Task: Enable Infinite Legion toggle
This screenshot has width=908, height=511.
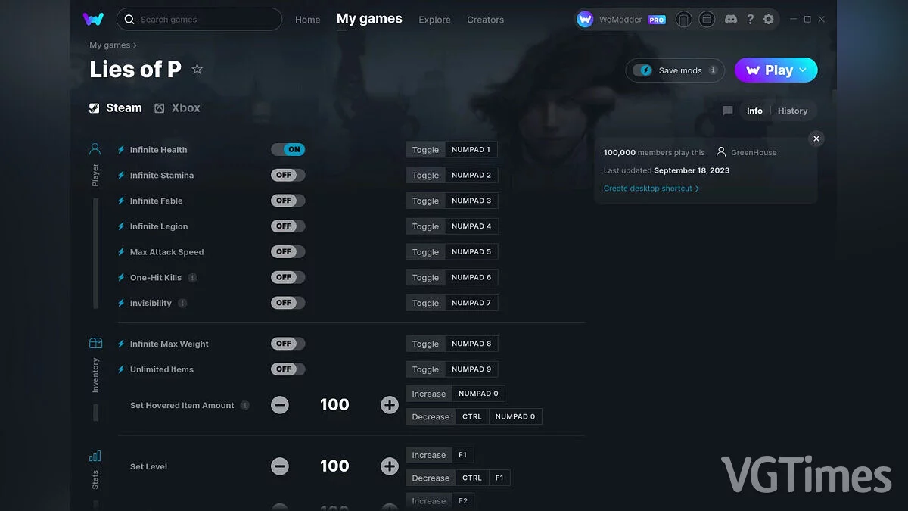Action: pos(288,226)
